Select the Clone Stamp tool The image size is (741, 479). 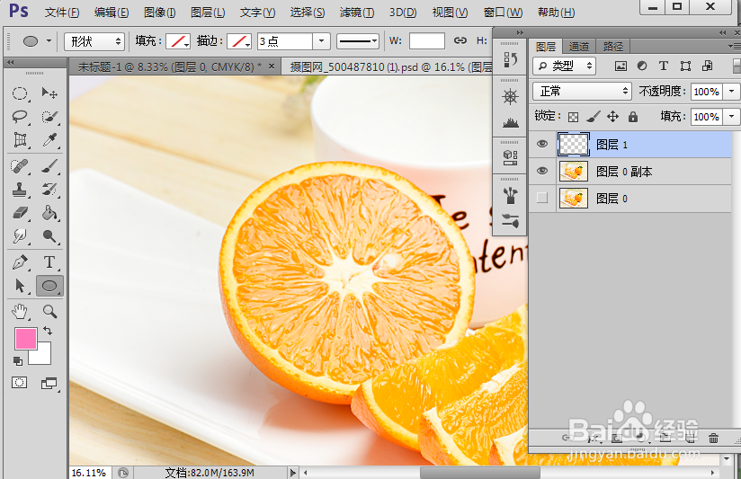click(x=20, y=190)
